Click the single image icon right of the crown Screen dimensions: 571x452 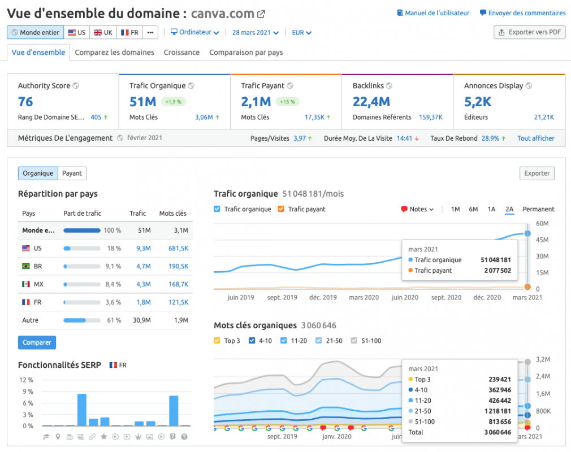click(x=150, y=437)
